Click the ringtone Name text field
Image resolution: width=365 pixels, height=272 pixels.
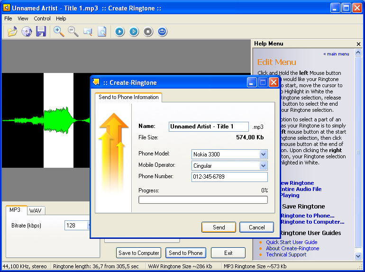[x=209, y=127]
